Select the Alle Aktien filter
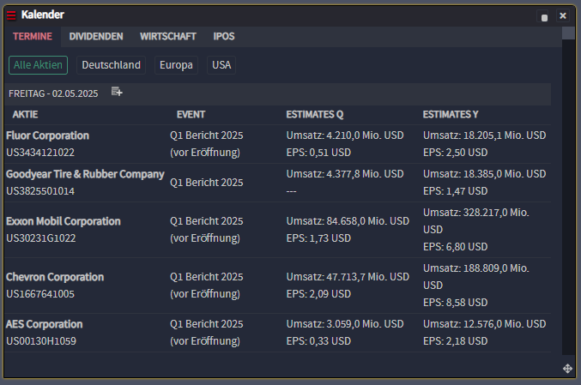The height and width of the screenshot is (385, 581). click(x=38, y=65)
